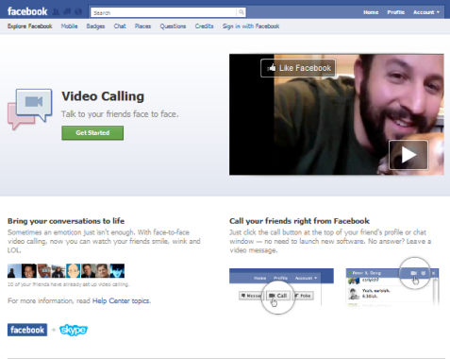Click the Video Calling heading
This screenshot has width=450, height=359.
coord(103,96)
